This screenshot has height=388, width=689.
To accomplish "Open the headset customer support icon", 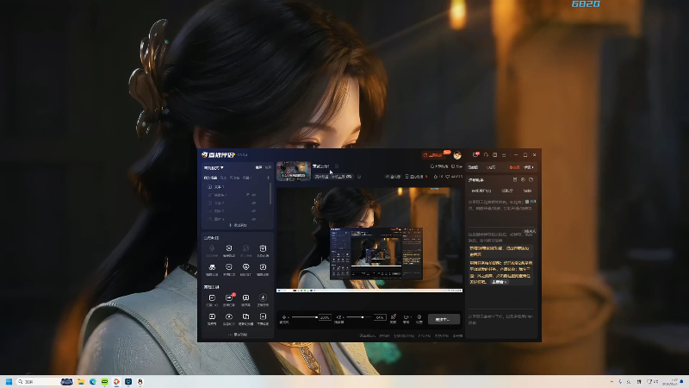I will pos(486,155).
